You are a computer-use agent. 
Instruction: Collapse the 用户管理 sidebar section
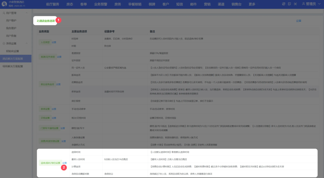27,13
